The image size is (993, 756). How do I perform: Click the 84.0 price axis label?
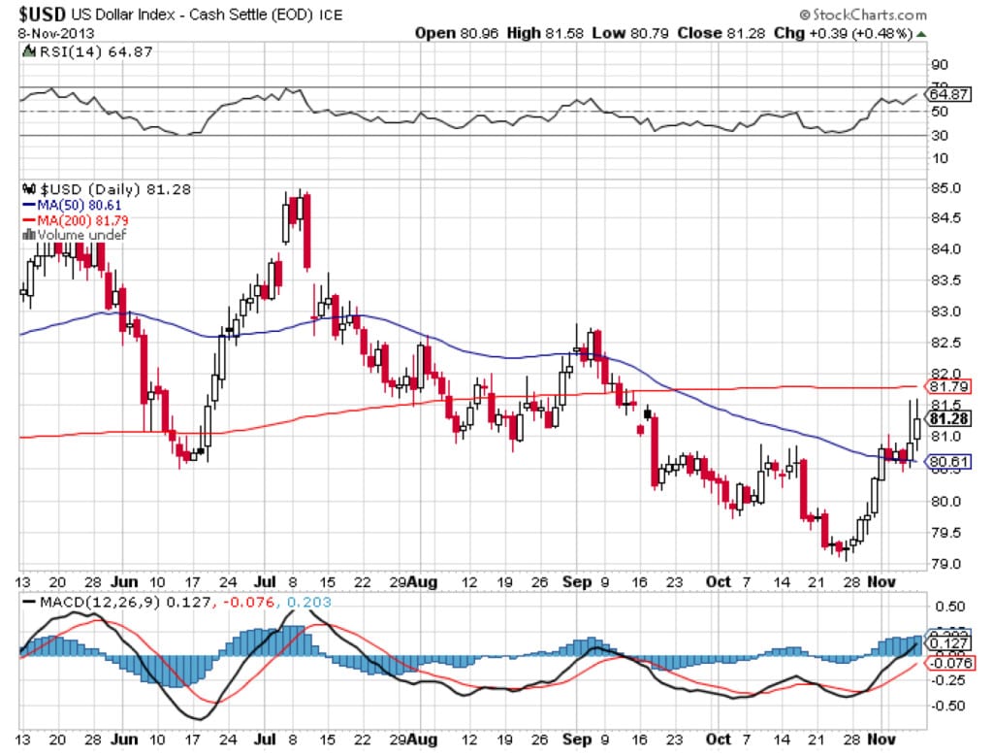[x=945, y=249]
